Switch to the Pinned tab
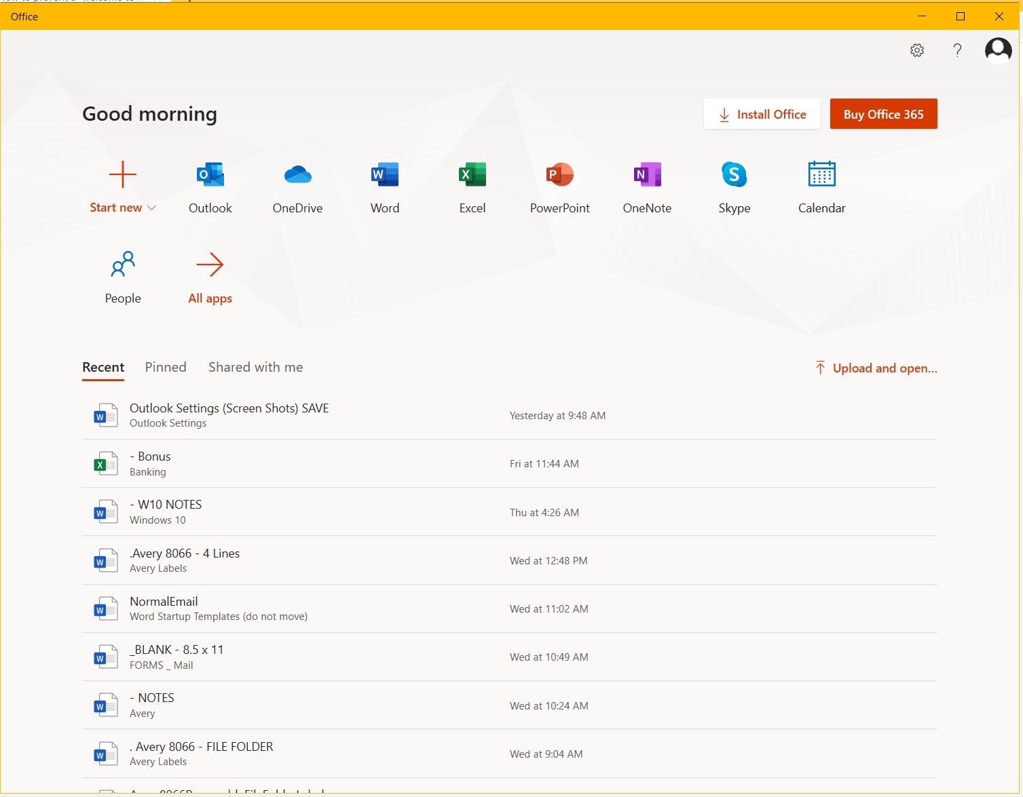1023x797 pixels. [166, 367]
